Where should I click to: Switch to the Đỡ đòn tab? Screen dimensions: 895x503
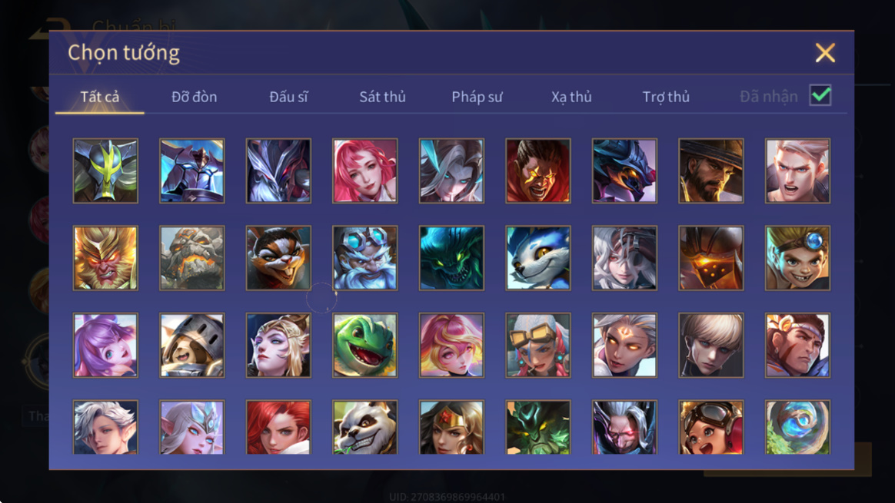[194, 97]
